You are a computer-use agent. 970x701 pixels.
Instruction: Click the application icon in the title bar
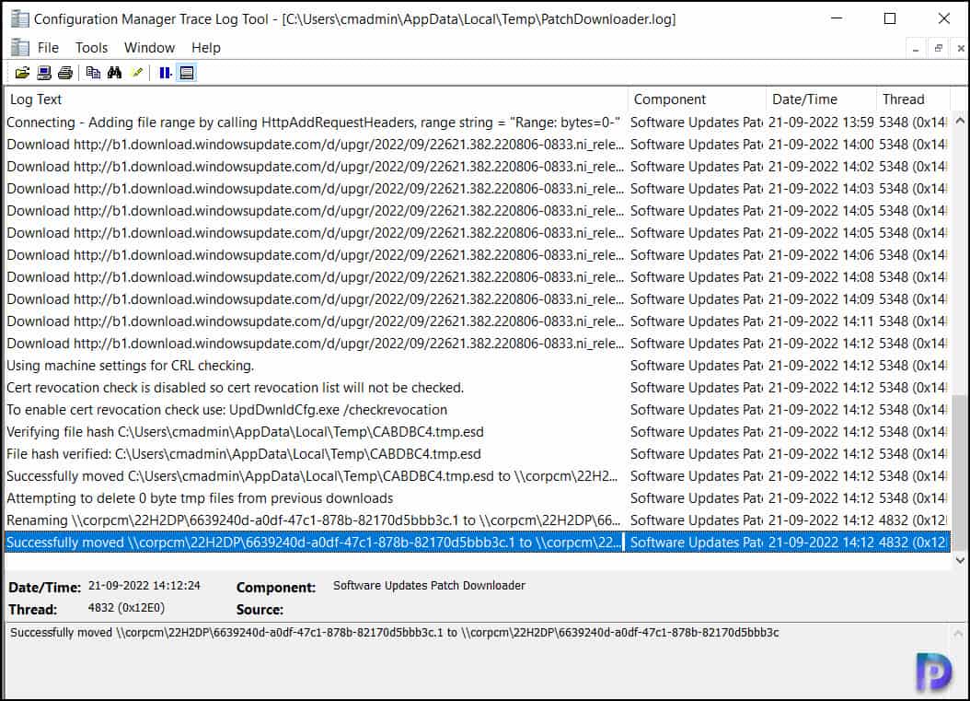click(20, 19)
